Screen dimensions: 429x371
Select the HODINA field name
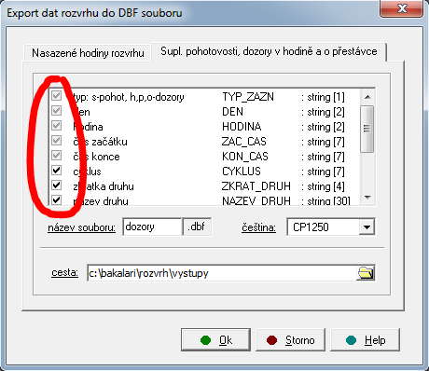(x=242, y=127)
